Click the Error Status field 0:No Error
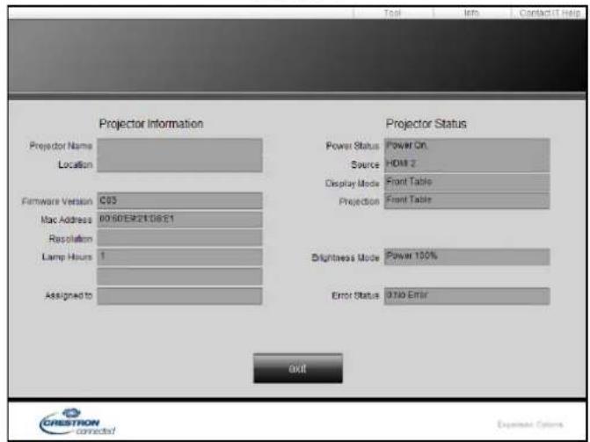The height and width of the screenshot is (442, 590). tap(467, 295)
